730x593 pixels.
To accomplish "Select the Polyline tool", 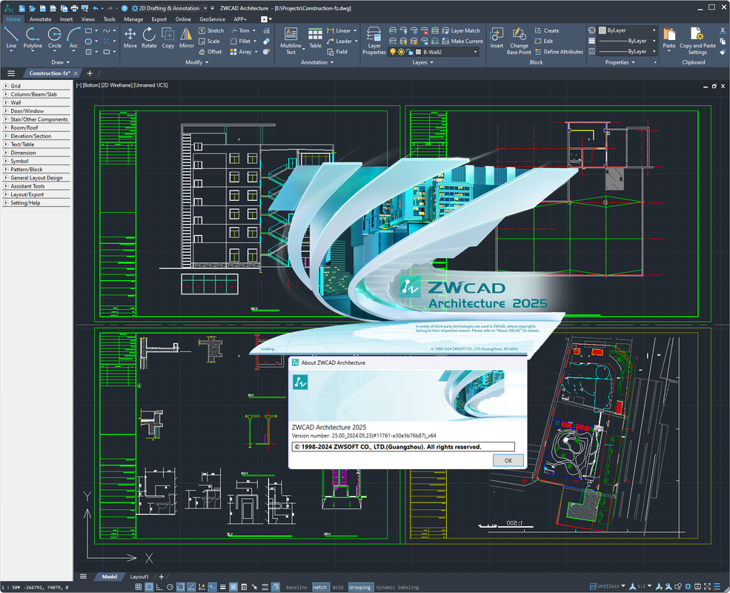I will [x=33, y=38].
